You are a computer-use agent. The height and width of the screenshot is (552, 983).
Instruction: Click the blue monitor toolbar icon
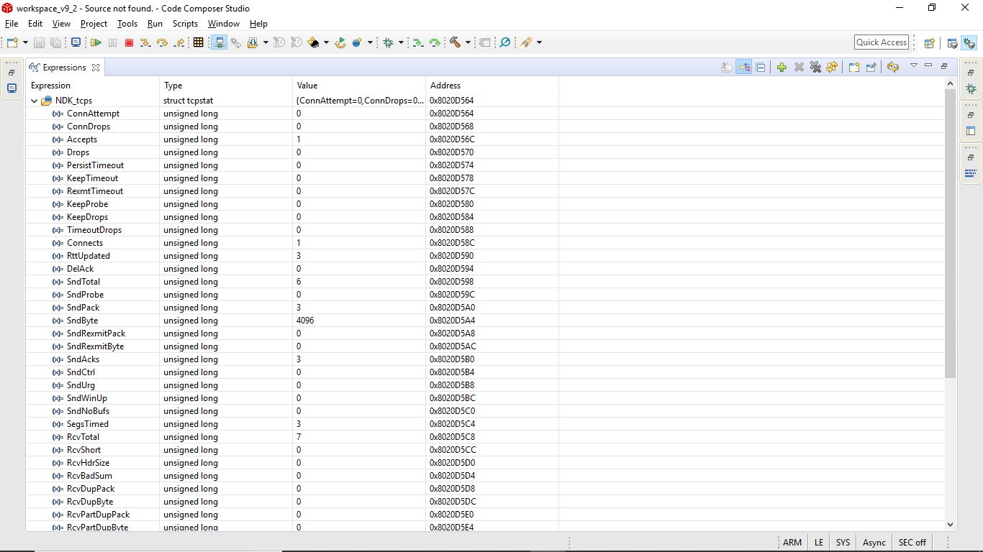(x=76, y=42)
